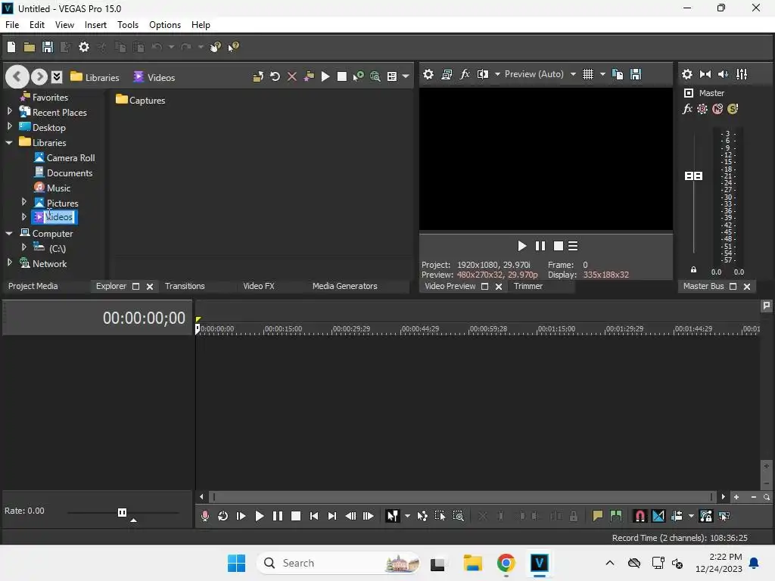The width and height of the screenshot is (775, 581).
Task: Open Split Screen View dropdown arrow
Action: [497, 74]
